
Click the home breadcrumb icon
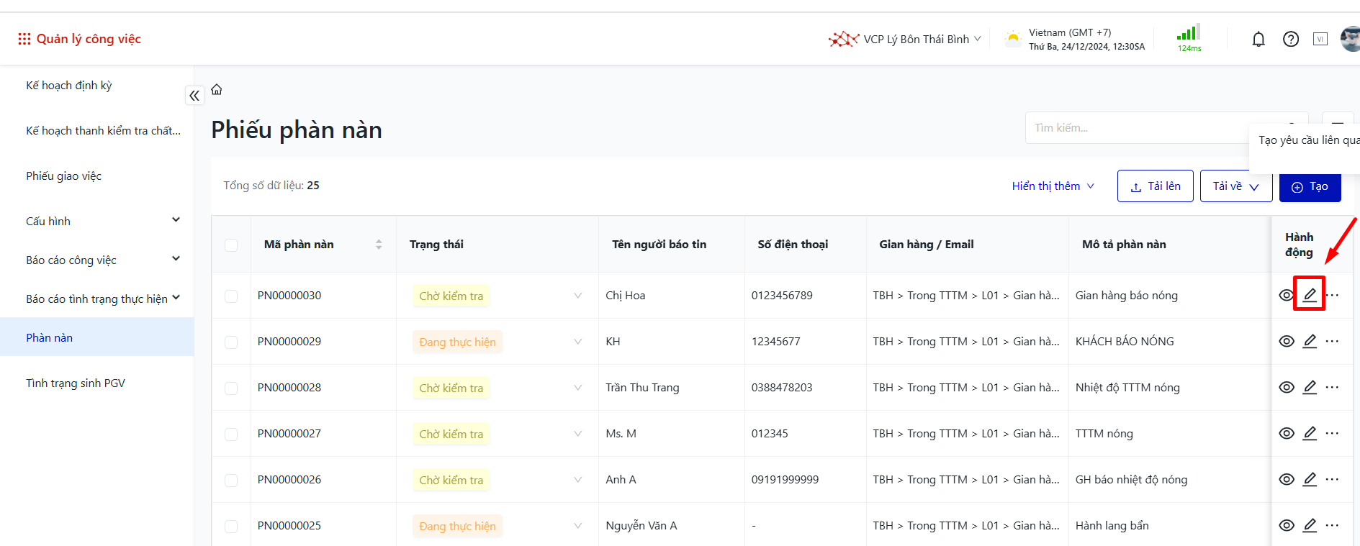217,90
